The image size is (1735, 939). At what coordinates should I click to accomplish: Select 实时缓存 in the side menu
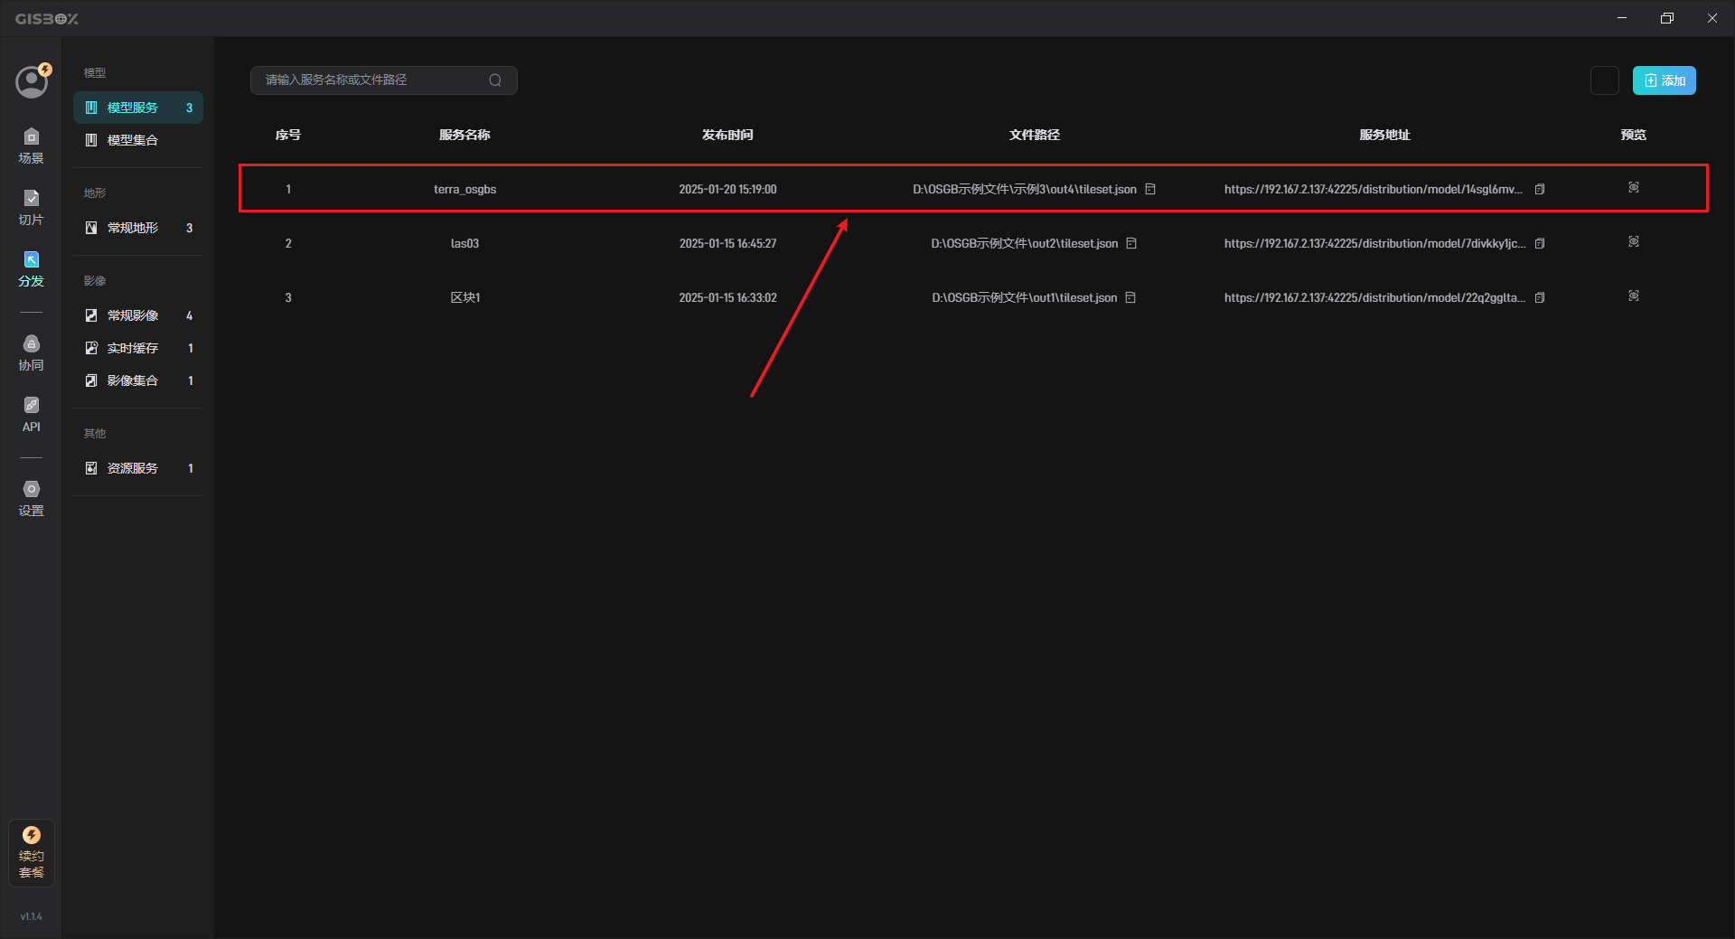click(x=138, y=348)
